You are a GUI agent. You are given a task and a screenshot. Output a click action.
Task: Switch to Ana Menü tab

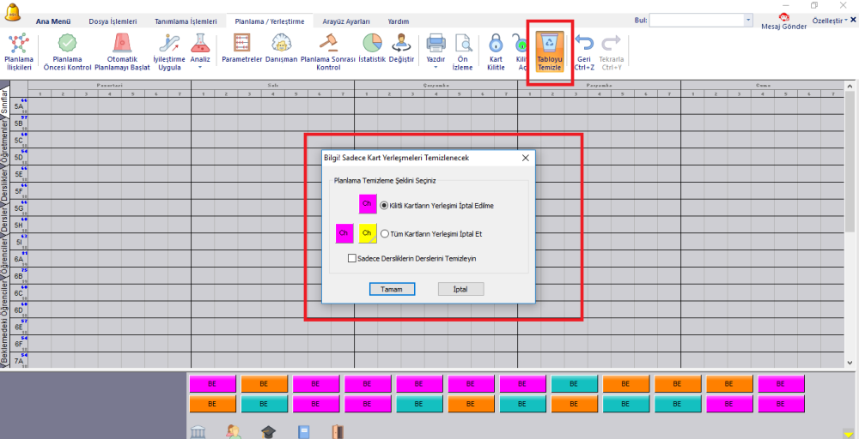[53, 21]
